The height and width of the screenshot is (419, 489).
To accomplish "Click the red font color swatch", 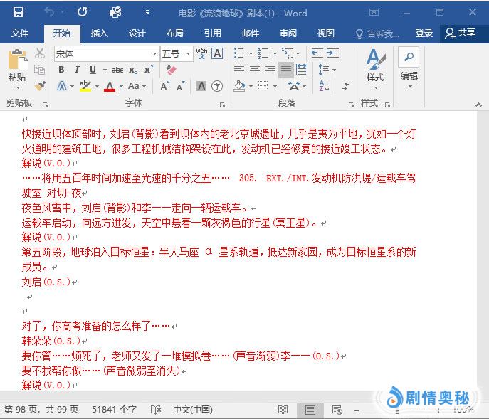I will pos(109,86).
